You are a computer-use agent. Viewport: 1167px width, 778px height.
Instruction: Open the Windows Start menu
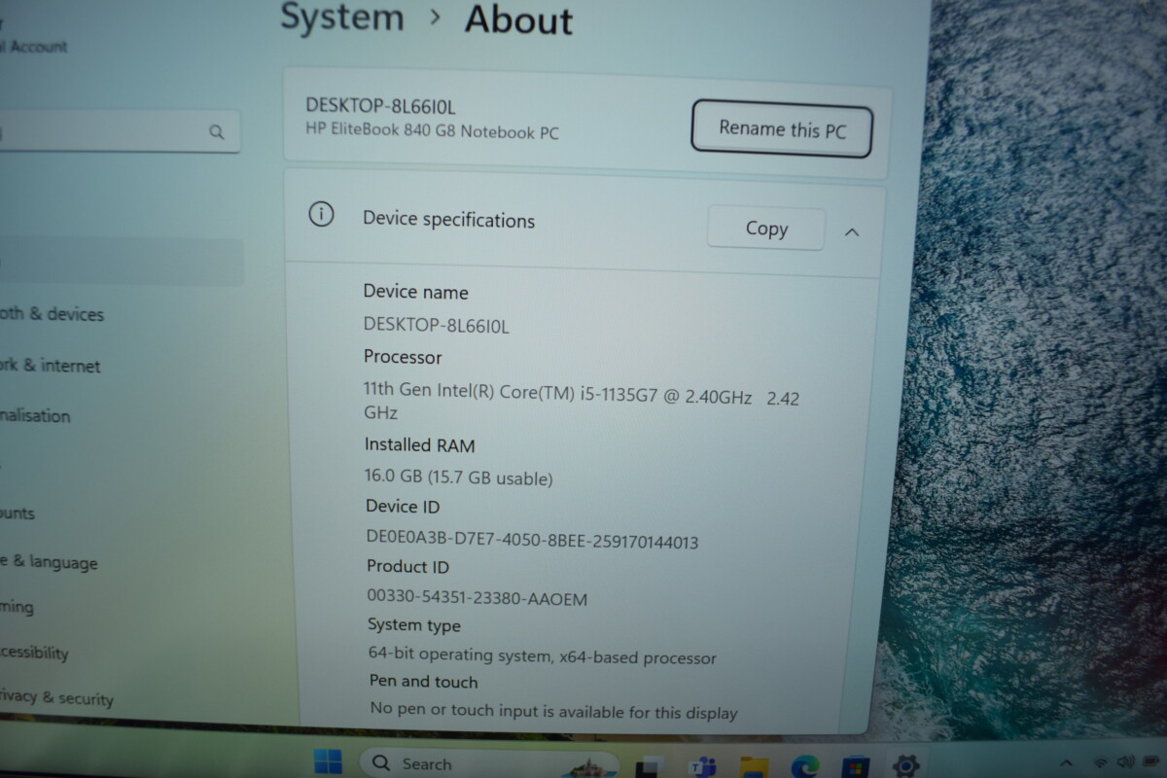click(328, 762)
